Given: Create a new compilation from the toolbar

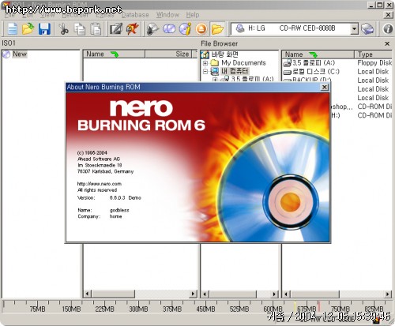Looking at the screenshot, I should tap(12, 29).
